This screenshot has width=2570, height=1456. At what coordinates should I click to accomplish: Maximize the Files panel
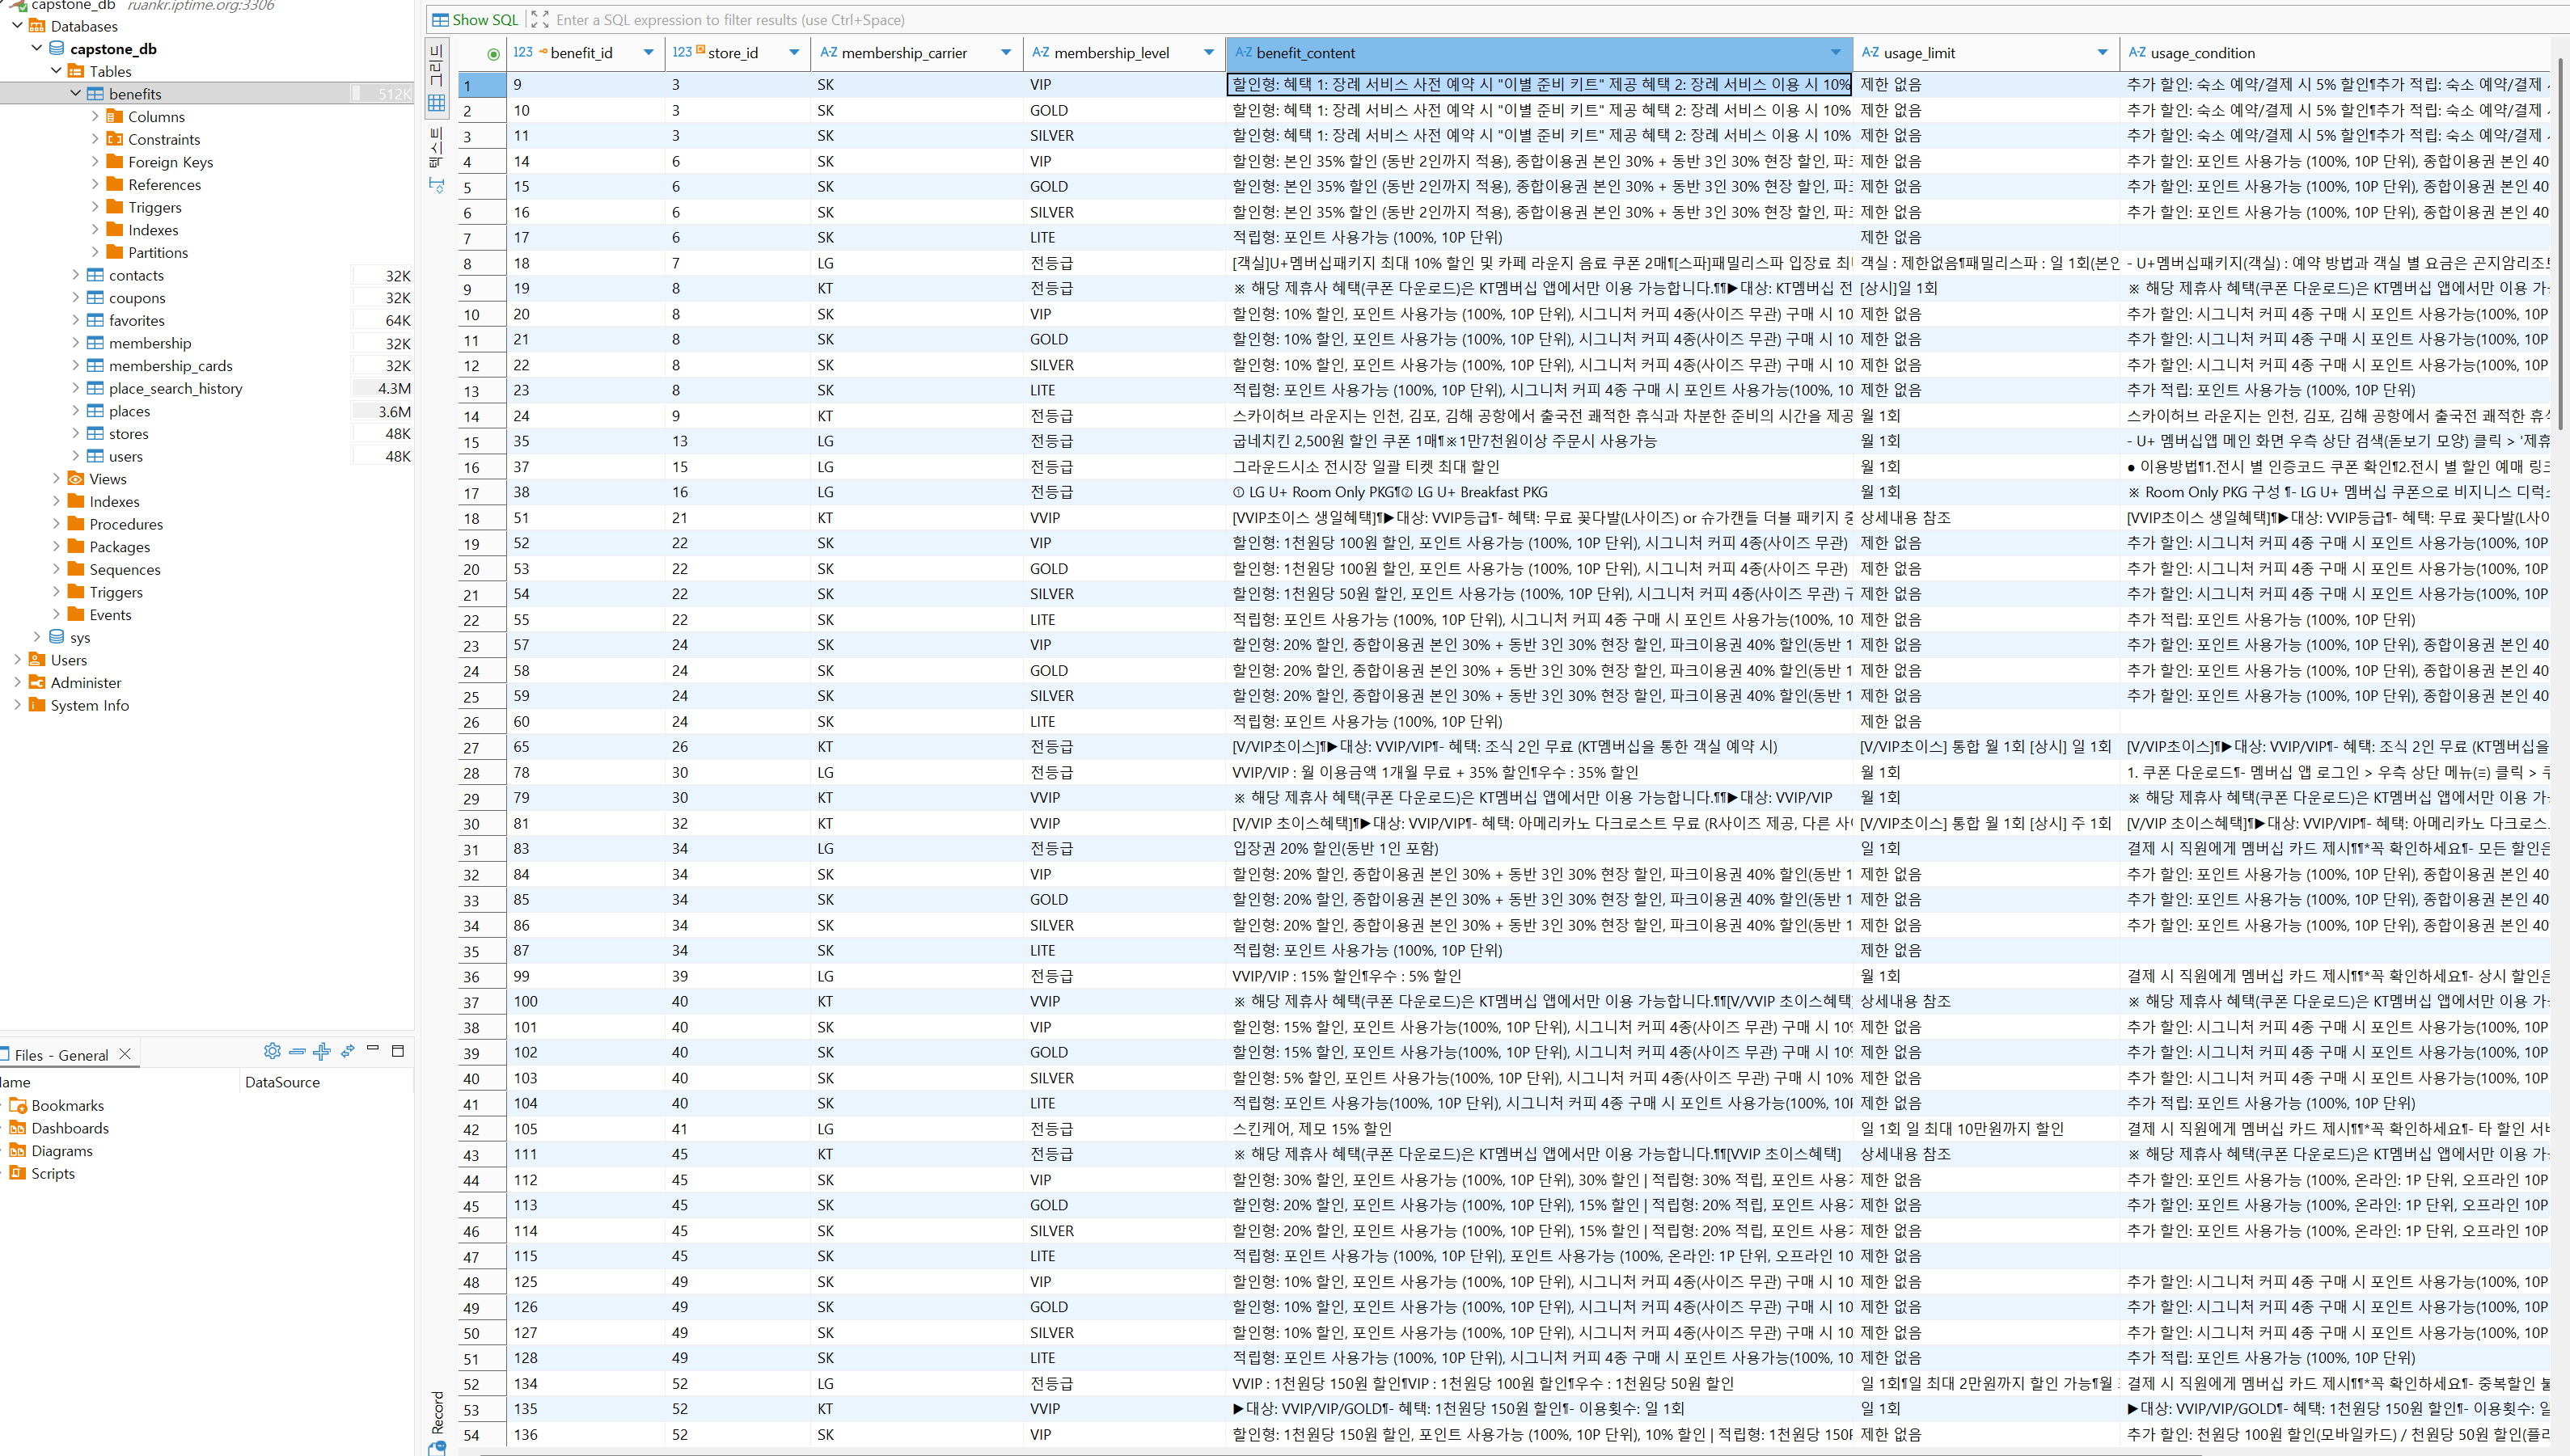coord(398,1051)
